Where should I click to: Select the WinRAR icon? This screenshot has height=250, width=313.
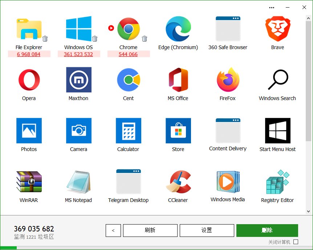29,182
